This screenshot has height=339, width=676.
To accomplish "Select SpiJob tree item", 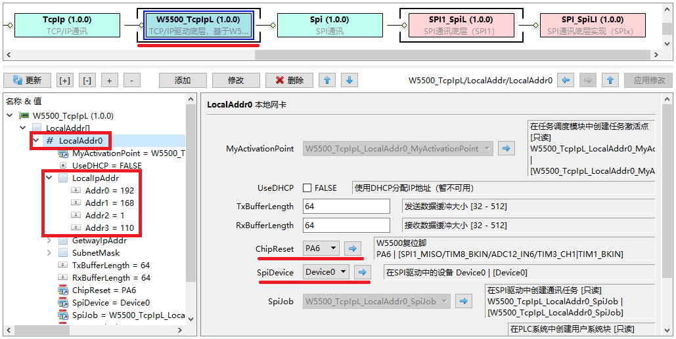I will click(x=129, y=315).
